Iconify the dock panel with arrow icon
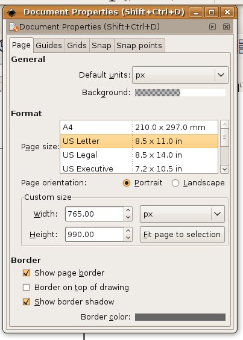This screenshot has height=340, width=243. pos(212,27)
